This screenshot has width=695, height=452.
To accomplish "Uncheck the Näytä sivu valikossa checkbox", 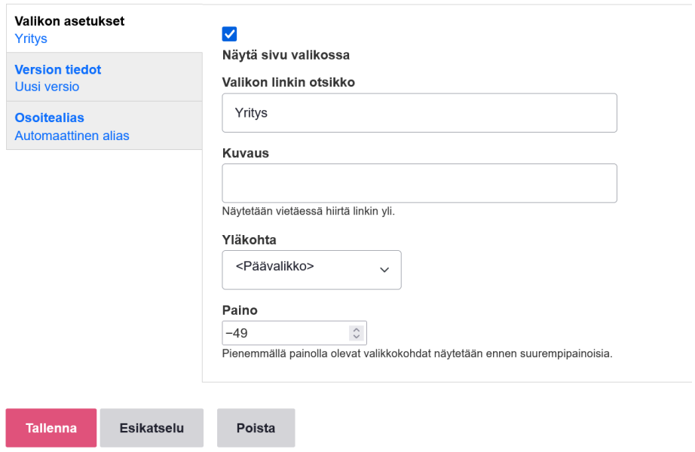I will pyautogui.click(x=229, y=34).
